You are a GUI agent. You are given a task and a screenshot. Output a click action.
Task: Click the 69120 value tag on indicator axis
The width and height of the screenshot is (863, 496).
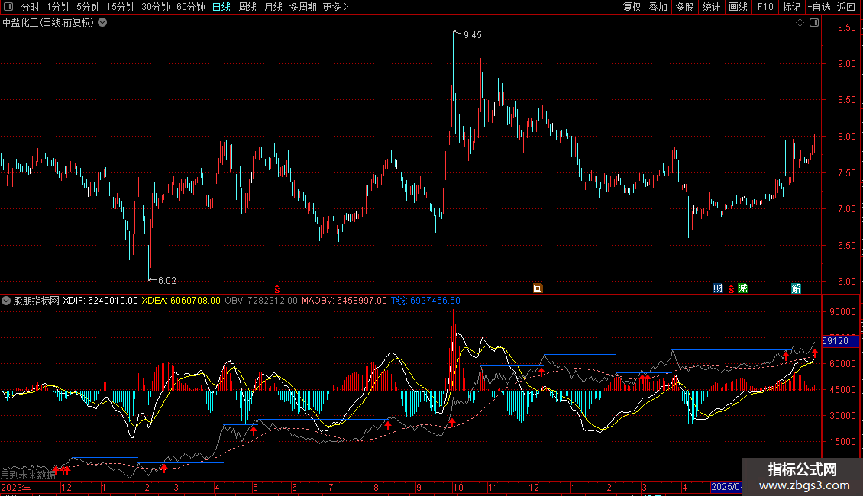(839, 341)
